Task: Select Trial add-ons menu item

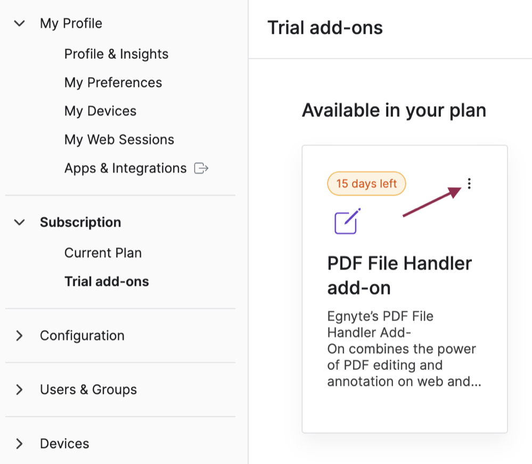Action: (107, 281)
